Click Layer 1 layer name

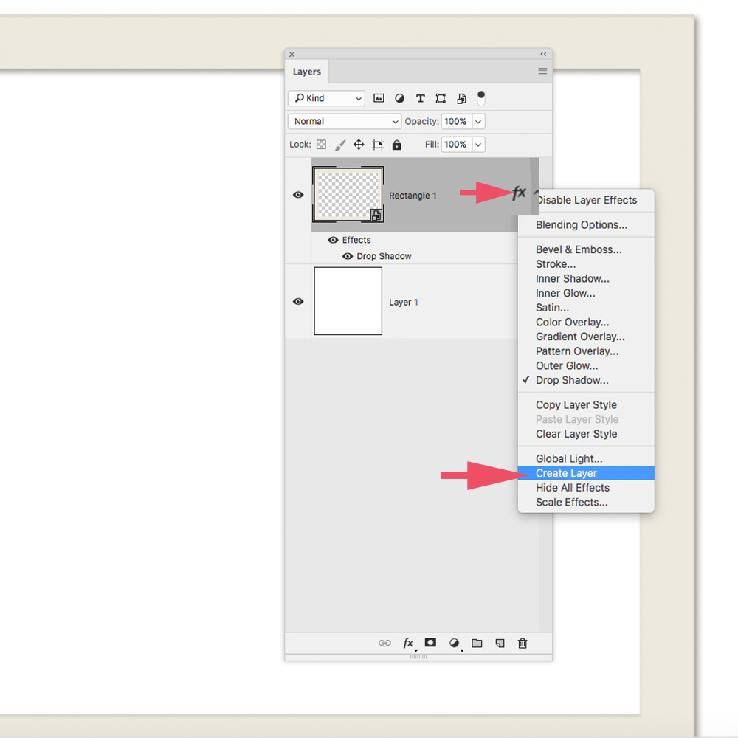(x=404, y=302)
